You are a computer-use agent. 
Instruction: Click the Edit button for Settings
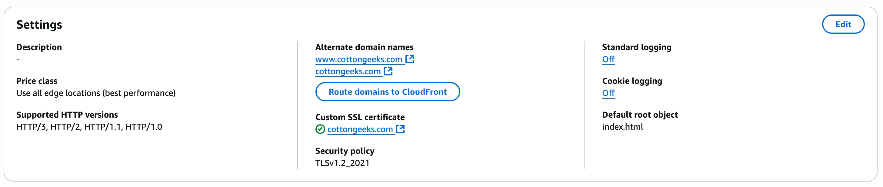click(843, 24)
